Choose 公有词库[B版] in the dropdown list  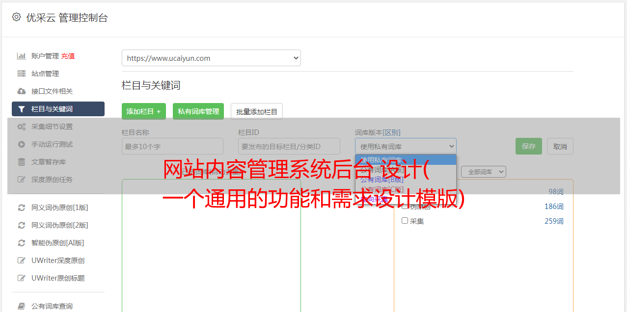tap(406, 180)
